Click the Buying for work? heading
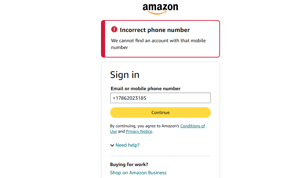Viewport: 304px width, 178px height. (x=129, y=164)
